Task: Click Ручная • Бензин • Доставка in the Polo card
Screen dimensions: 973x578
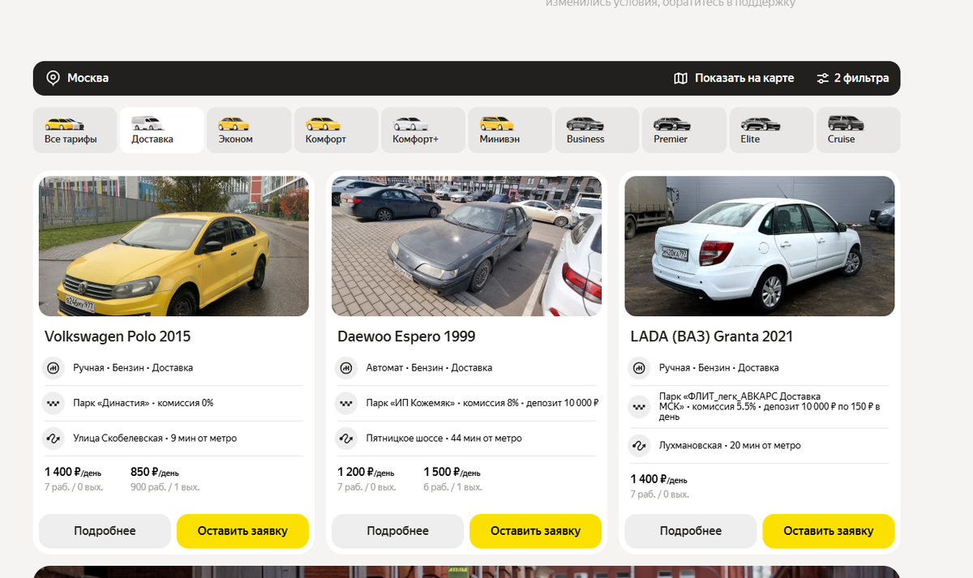Action: coord(133,368)
